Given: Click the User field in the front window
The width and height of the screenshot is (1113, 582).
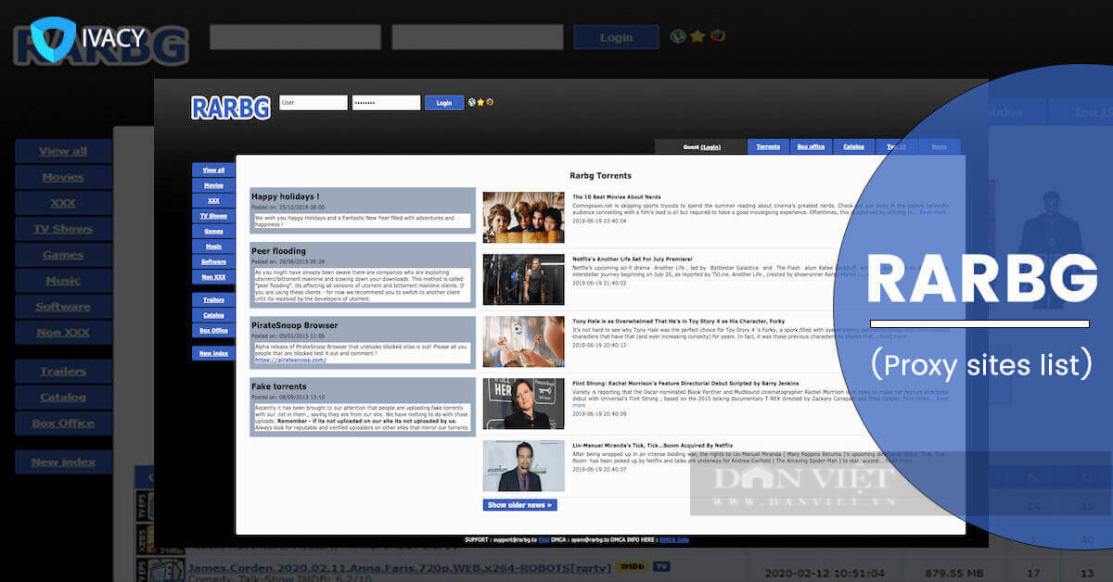Looking at the screenshot, I should tap(313, 103).
